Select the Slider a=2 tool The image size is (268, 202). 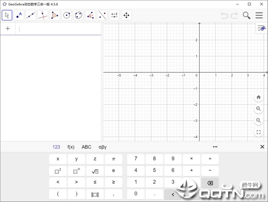pos(114,15)
